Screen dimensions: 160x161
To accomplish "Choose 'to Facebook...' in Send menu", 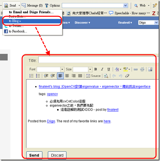I will [18, 31].
